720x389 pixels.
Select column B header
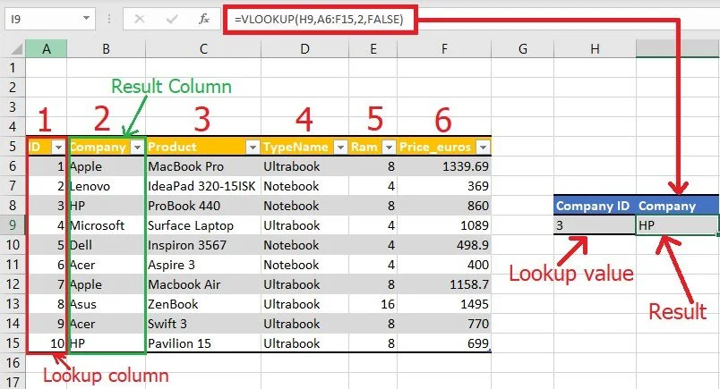click(106, 48)
